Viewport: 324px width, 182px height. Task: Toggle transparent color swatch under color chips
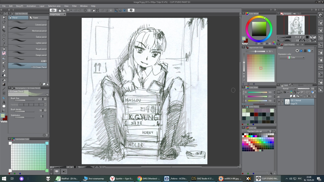pos(3,121)
